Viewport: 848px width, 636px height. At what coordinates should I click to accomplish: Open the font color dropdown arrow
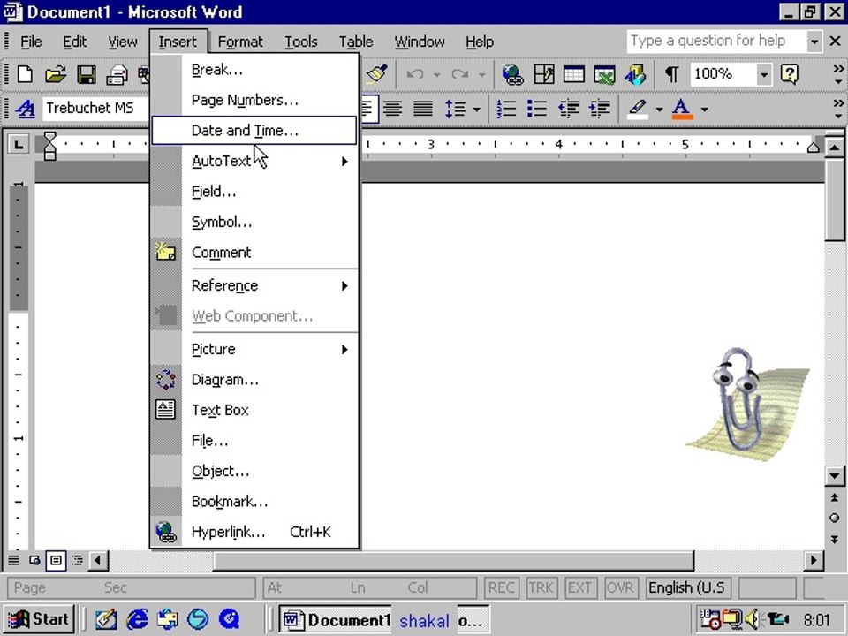click(705, 110)
